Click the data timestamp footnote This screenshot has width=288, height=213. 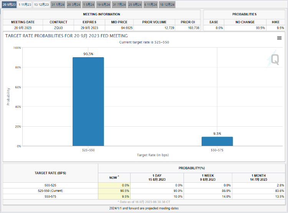144,202
